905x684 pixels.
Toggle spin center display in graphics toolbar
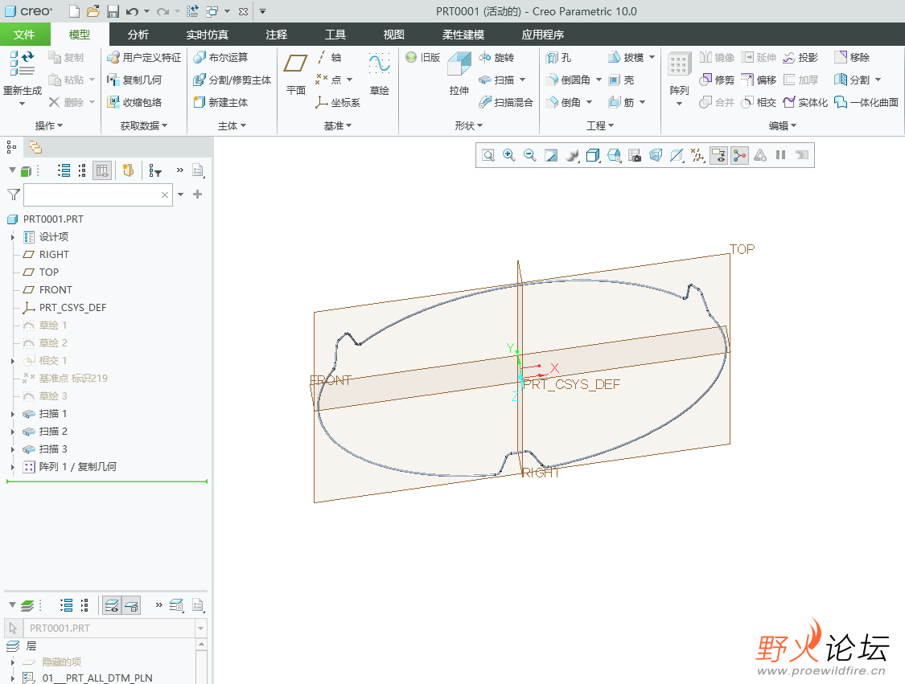click(x=739, y=155)
